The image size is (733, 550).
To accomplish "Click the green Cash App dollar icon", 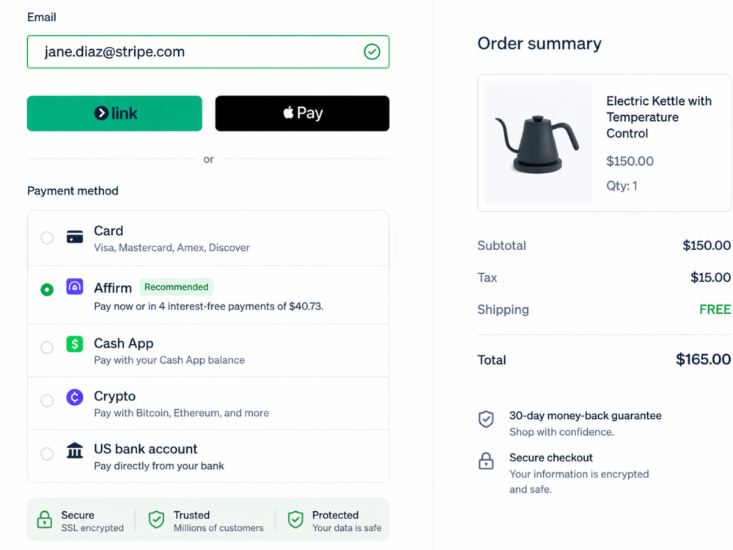I will pos(75,344).
